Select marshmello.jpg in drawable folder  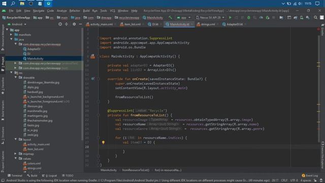(x=37, y=111)
